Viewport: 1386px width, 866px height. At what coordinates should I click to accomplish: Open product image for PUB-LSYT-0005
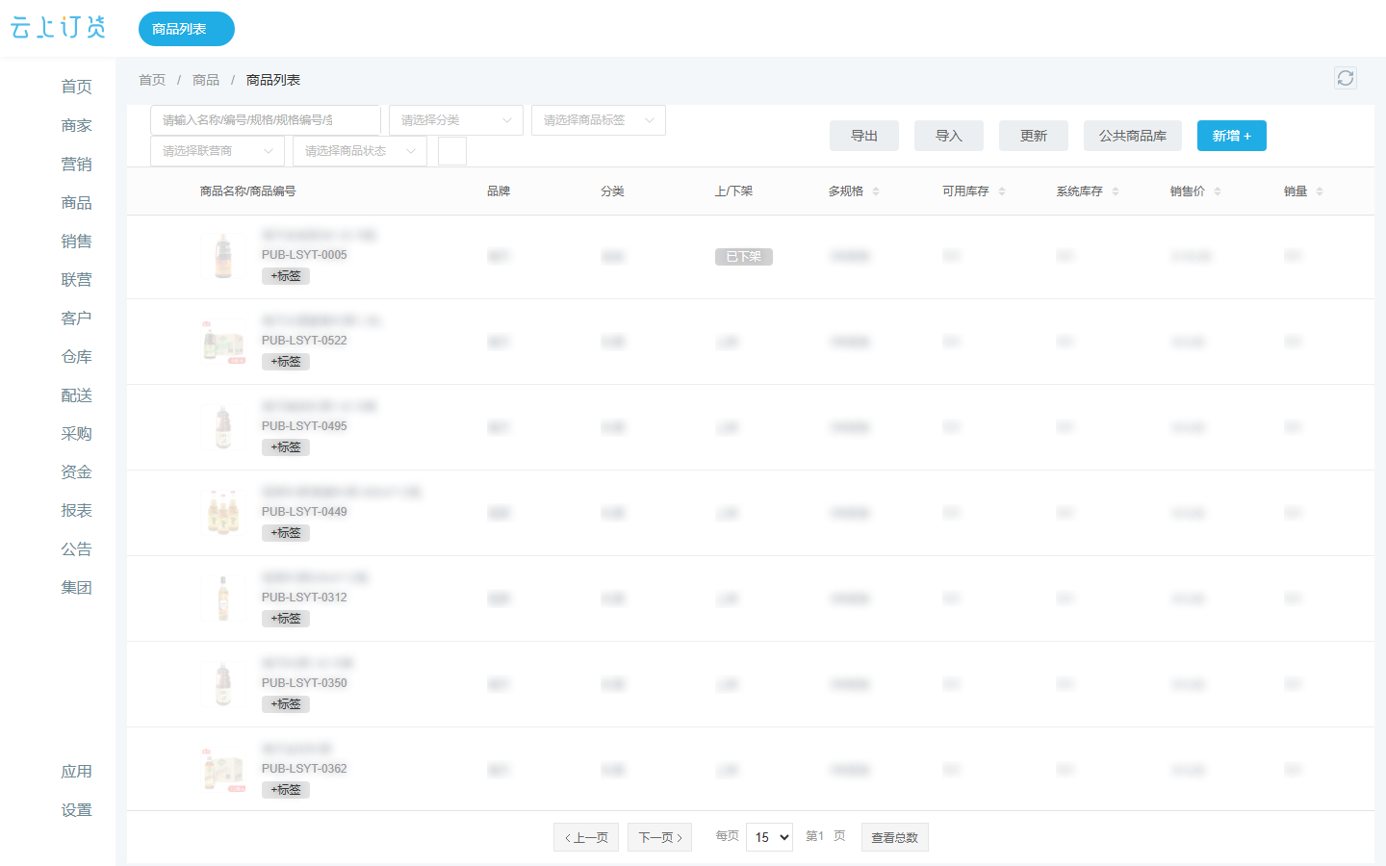[x=223, y=256]
